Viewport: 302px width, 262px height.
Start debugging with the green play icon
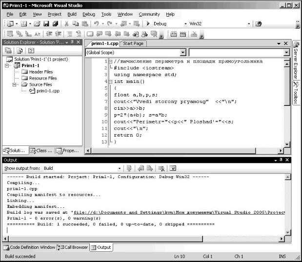148,23
